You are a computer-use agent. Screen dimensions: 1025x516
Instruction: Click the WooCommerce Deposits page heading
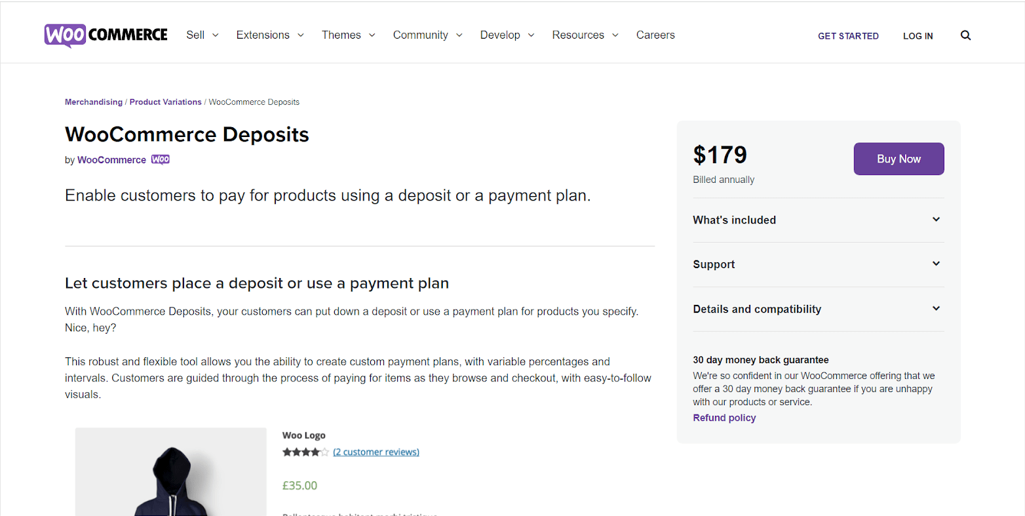tap(187, 134)
